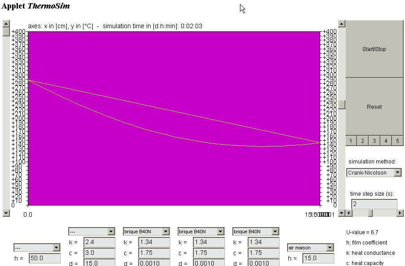
Task: Click the x-axis 0.0 label
Action: (x=28, y=215)
